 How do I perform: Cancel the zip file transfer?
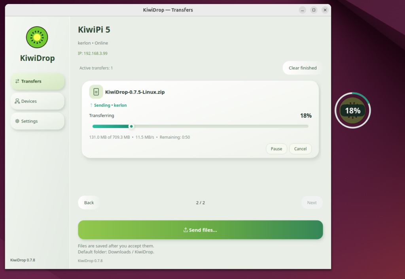[x=301, y=149]
